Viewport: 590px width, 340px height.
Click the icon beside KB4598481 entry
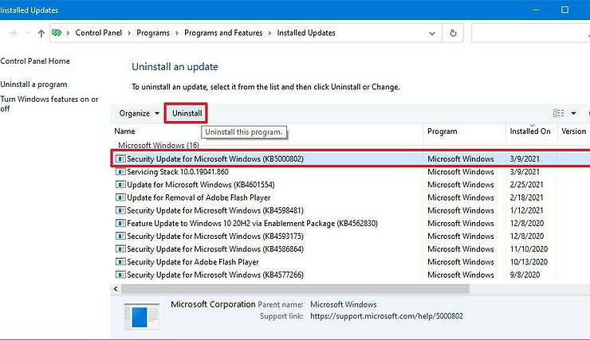120,210
